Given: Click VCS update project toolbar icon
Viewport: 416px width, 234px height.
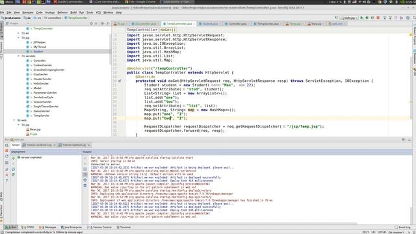Looking at the screenshot, I should [x=384, y=18].
